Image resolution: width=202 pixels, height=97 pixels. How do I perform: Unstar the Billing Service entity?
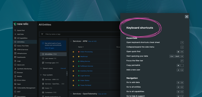(x=73, y=61)
